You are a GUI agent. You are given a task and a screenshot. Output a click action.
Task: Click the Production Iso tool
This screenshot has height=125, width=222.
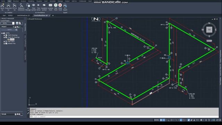pos(8,7)
